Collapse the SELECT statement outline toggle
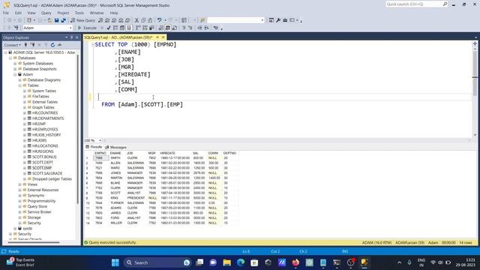The height and width of the screenshot is (270, 480). 93,45
